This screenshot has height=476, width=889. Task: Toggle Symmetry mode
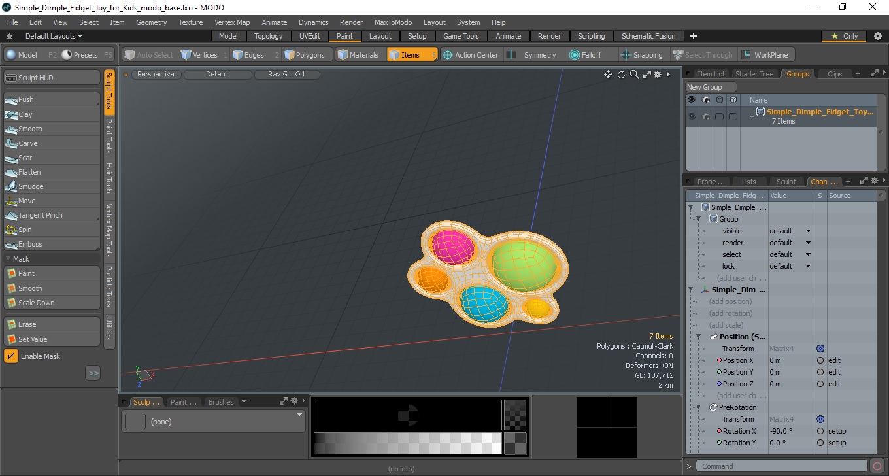tap(533, 55)
